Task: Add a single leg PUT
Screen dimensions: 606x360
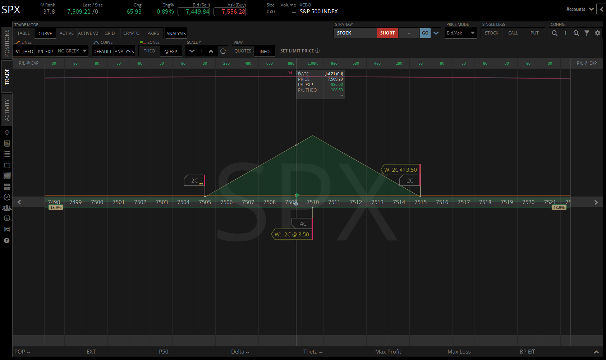Action: coord(534,33)
